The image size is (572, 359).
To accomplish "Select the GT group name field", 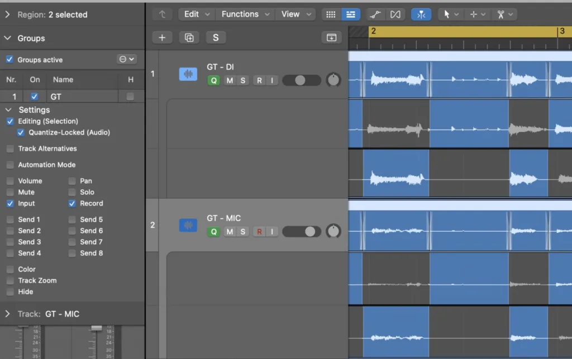I will click(83, 97).
